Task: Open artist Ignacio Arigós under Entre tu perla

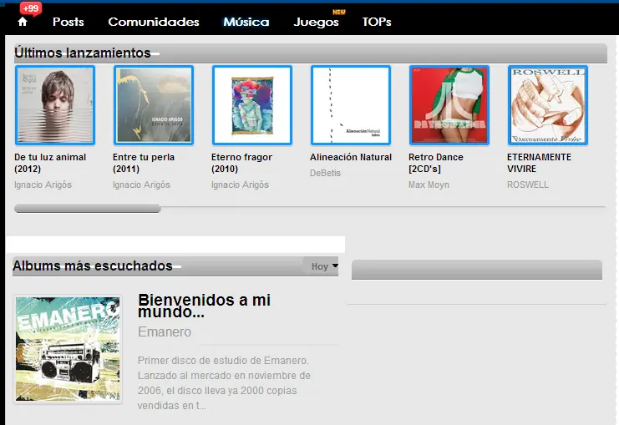Action: click(x=141, y=185)
